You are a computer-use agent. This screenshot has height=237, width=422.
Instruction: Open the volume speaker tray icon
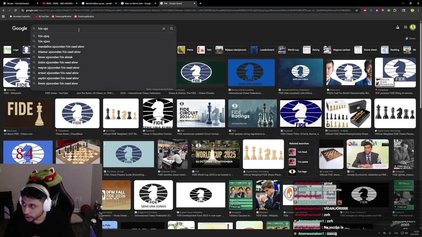407,233
